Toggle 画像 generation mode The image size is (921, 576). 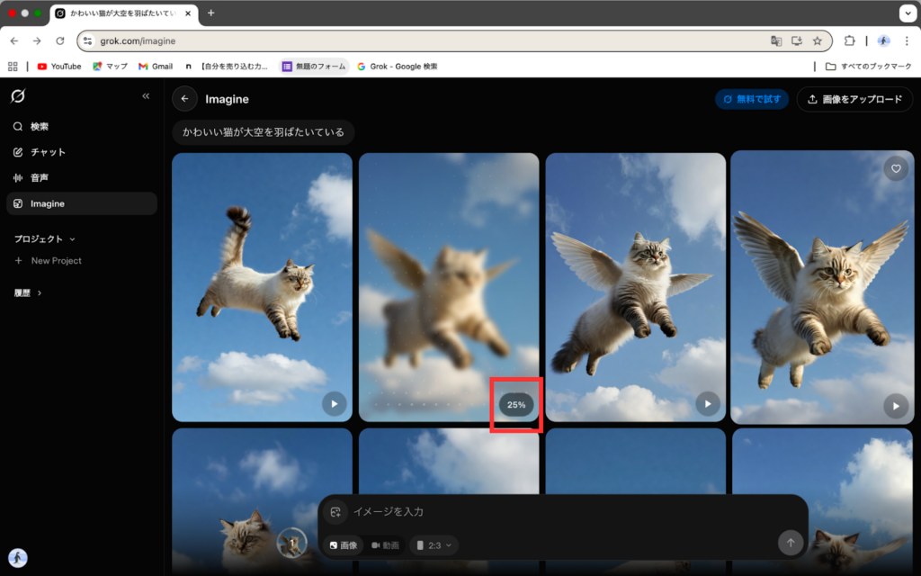tap(342, 544)
